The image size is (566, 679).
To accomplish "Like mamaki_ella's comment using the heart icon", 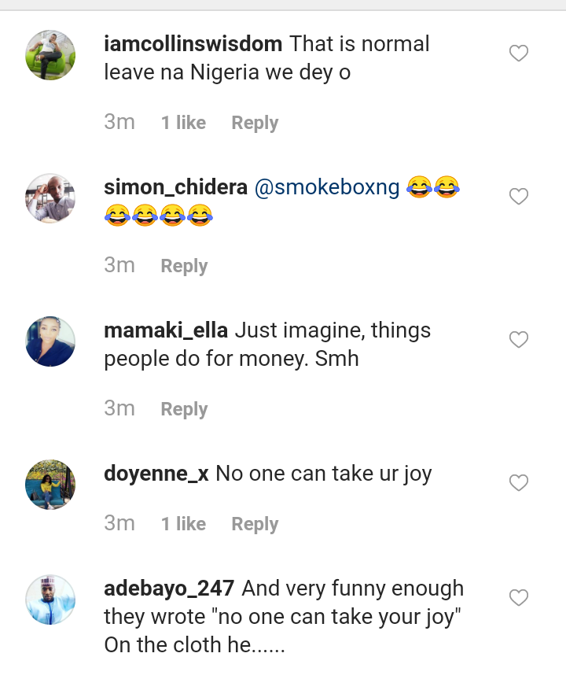I will (519, 340).
